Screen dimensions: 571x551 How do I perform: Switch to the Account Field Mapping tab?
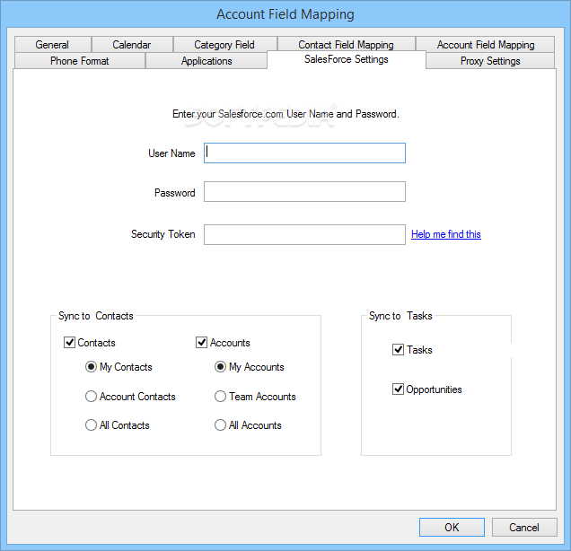click(486, 44)
